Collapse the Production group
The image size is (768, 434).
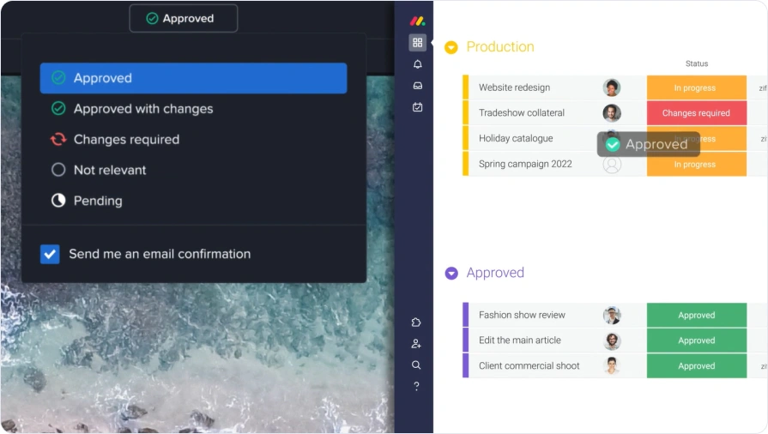coord(451,48)
